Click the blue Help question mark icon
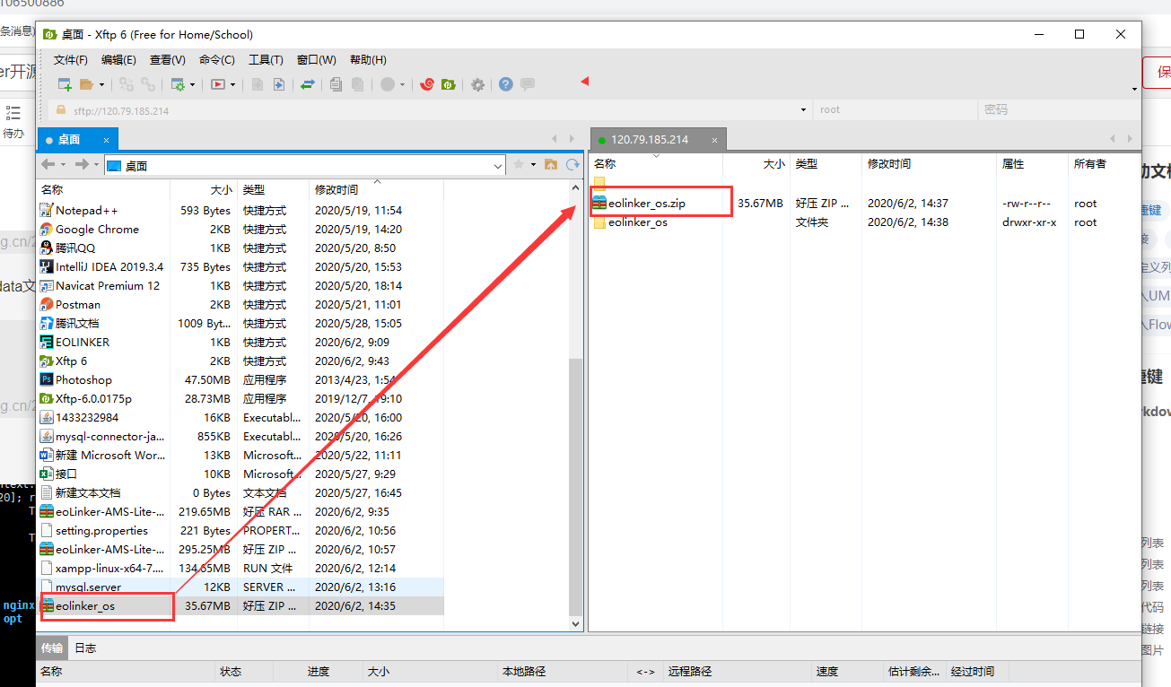 coord(506,84)
